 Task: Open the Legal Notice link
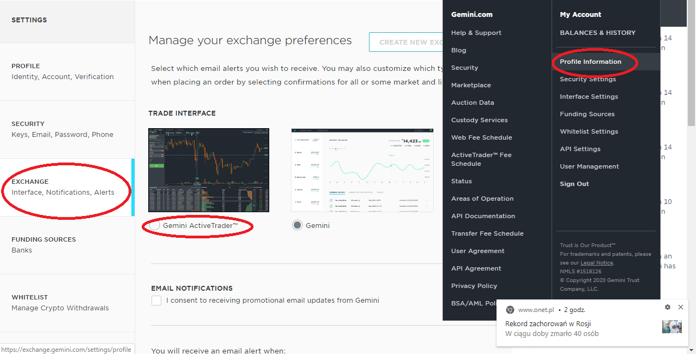597,263
